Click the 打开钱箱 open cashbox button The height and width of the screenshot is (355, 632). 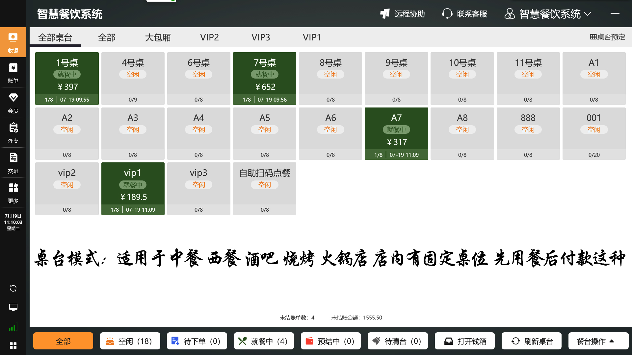click(465, 341)
